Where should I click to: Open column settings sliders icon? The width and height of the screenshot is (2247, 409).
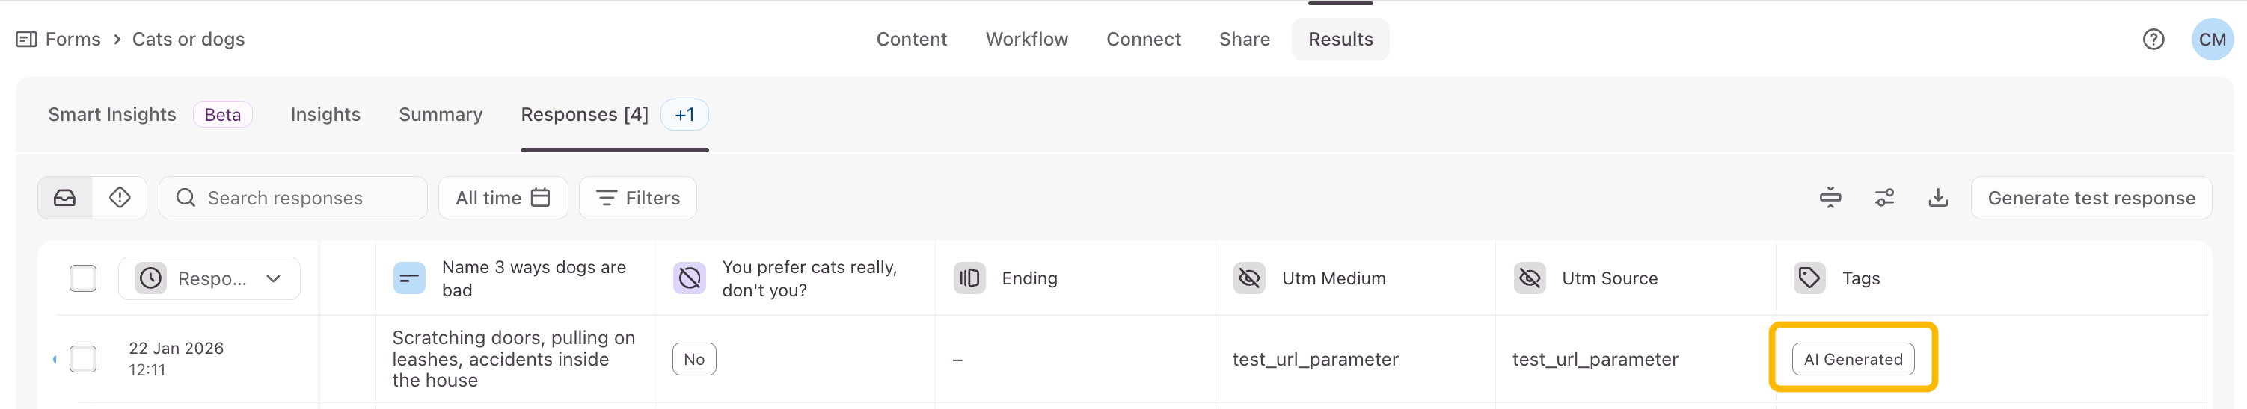1884,199
